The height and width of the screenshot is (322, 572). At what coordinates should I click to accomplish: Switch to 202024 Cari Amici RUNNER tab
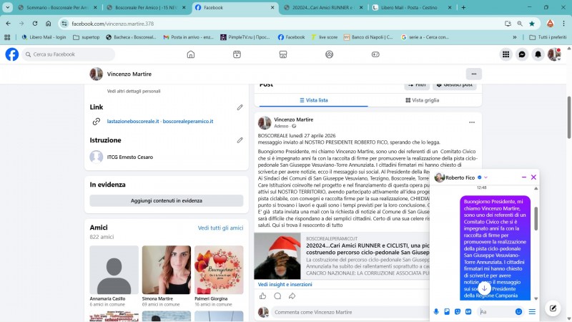pyautogui.click(x=324, y=7)
